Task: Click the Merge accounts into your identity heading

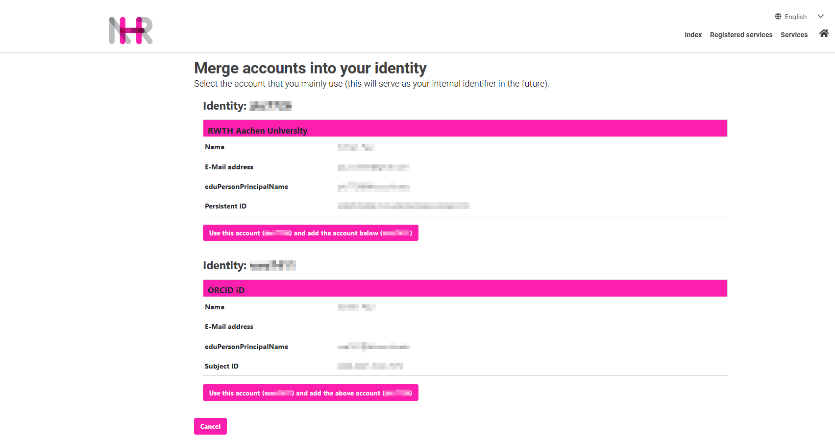Action: click(x=310, y=68)
